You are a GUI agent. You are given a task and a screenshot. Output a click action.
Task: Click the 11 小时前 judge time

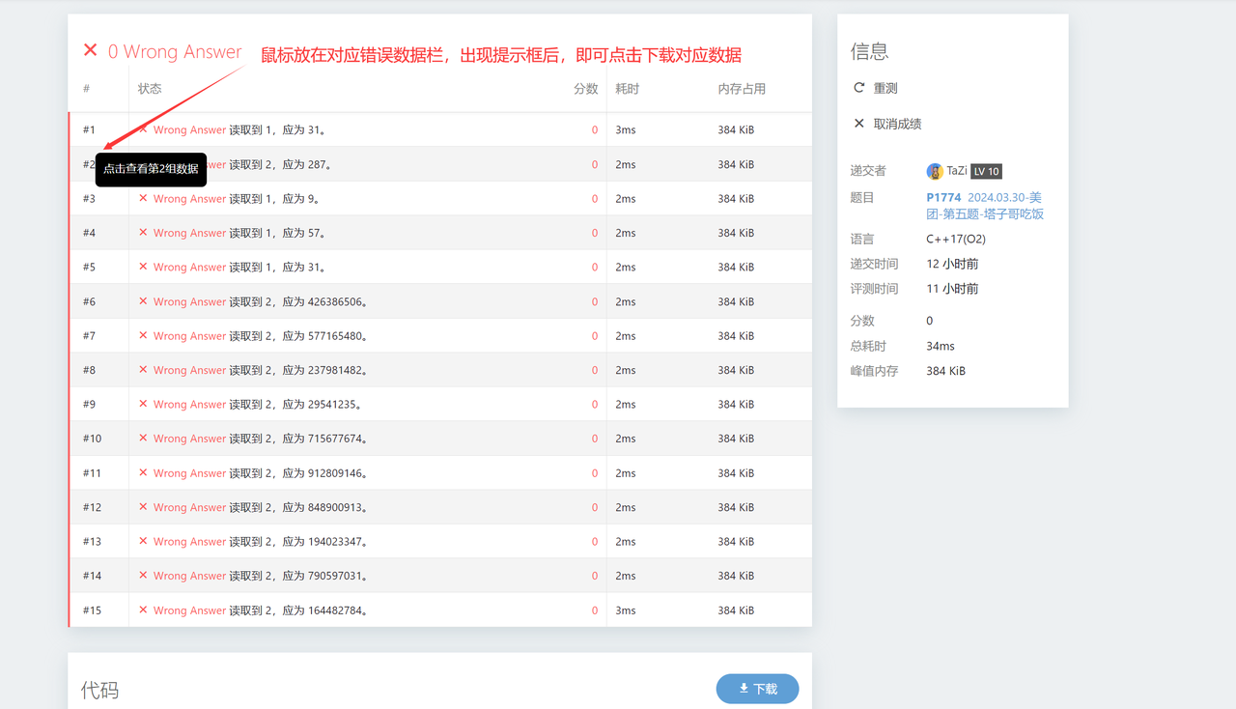click(x=952, y=289)
